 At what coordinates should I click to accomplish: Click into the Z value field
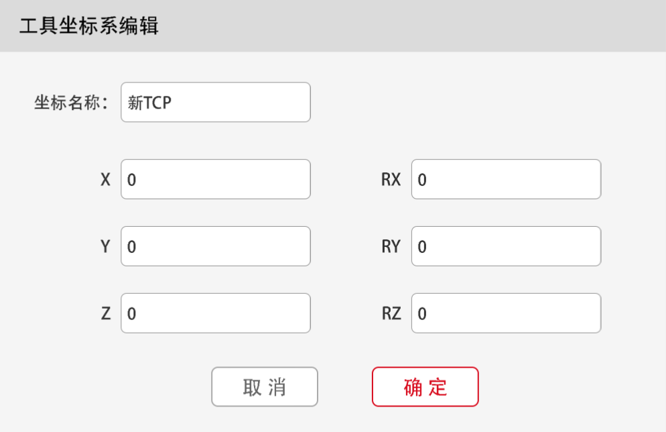[x=215, y=313]
